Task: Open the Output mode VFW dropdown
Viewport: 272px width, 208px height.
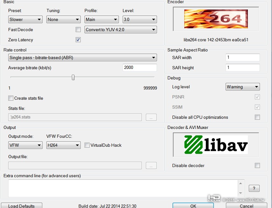Action: point(25,145)
